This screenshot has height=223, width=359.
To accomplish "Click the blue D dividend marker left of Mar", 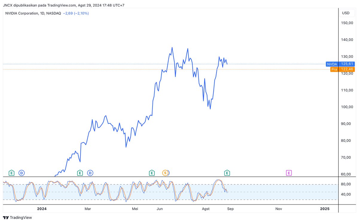I will point(90,172).
